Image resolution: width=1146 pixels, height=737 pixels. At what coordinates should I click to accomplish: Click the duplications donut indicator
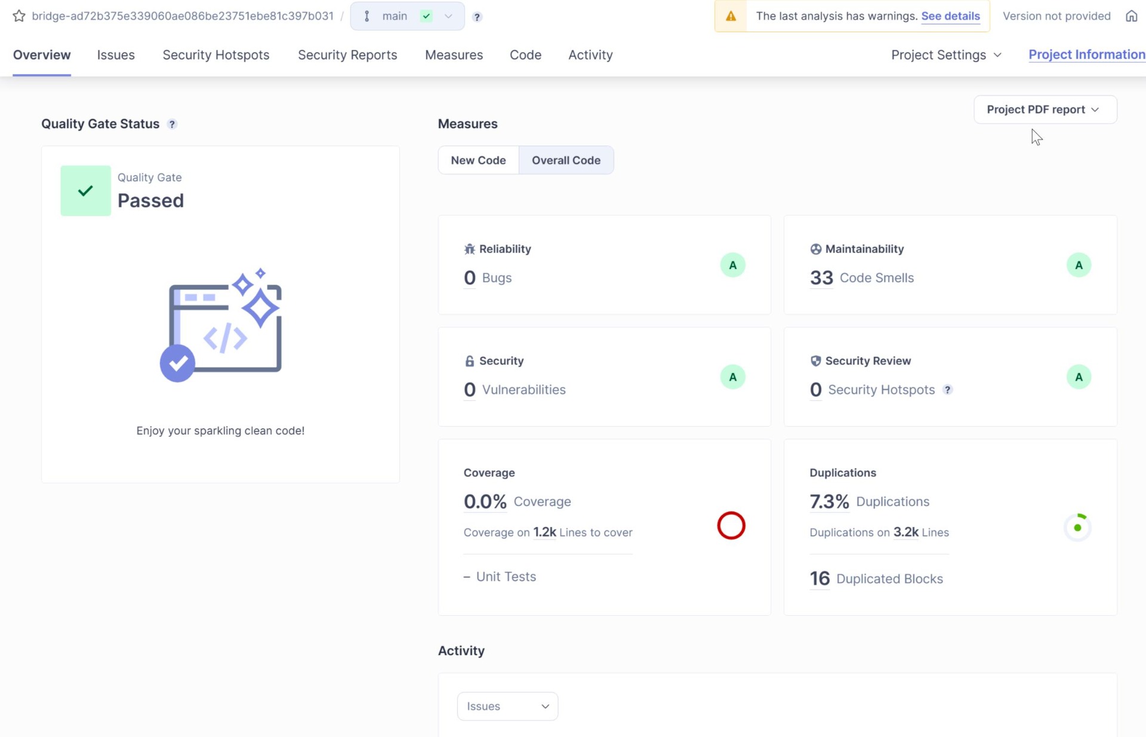[1077, 528]
